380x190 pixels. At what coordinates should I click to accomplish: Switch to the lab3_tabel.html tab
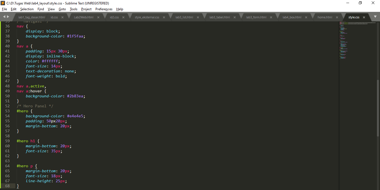click(x=220, y=17)
